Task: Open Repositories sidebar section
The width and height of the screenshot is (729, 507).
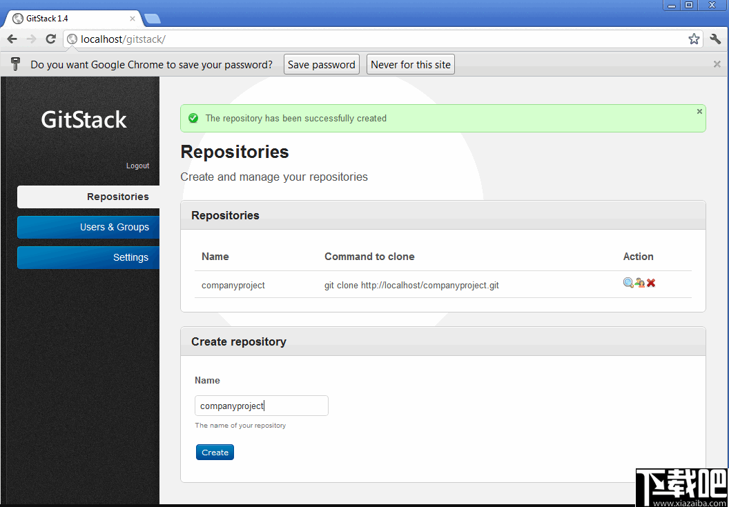Action: pos(88,197)
